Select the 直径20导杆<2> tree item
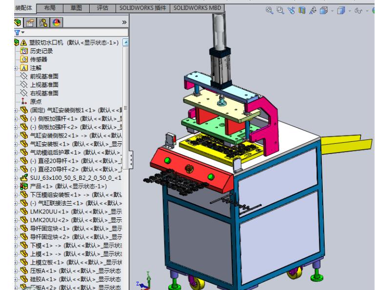Viewport: 375px width, 290px height. pyautogui.click(x=76, y=169)
